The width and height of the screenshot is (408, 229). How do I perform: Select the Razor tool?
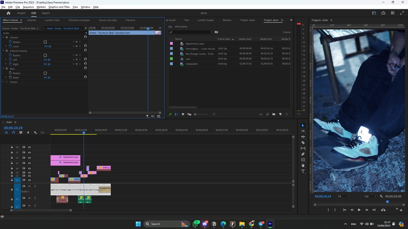pyautogui.click(x=303, y=142)
